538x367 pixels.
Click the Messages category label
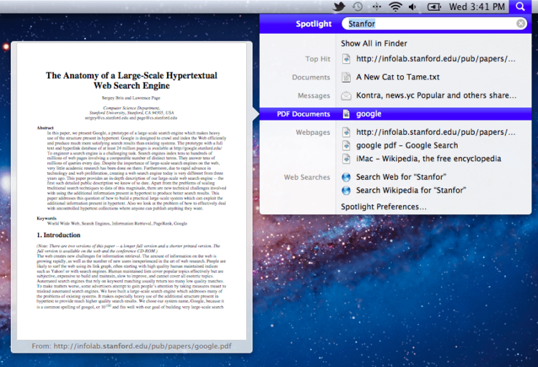click(313, 96)
